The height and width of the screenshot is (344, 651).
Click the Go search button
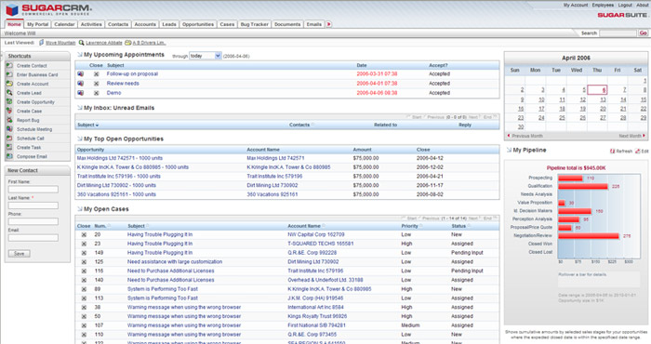click(644, 33)
